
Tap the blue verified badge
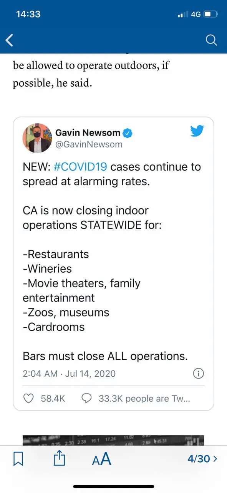click(128, 133)
